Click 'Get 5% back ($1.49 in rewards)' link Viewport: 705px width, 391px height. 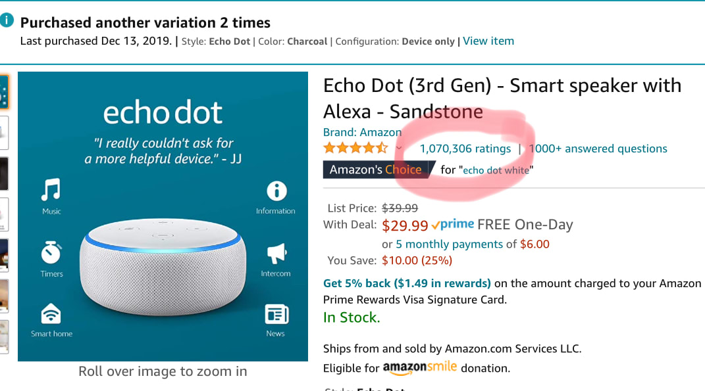click(407, 283)
